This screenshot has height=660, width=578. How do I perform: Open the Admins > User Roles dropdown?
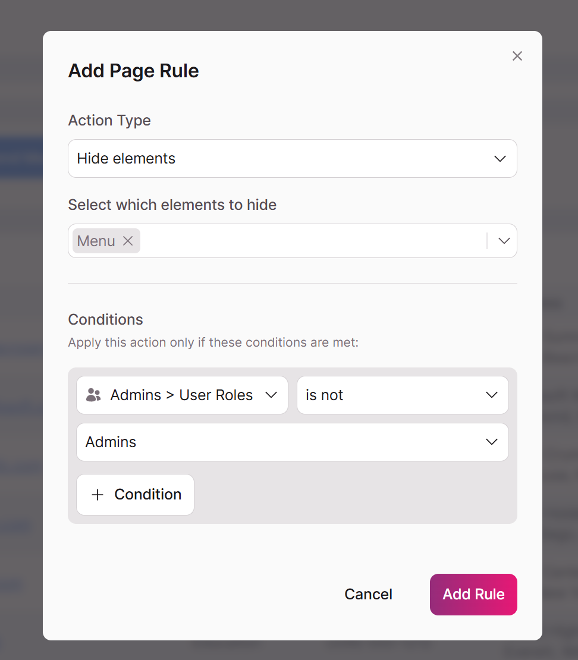click(x=182, y=395)
